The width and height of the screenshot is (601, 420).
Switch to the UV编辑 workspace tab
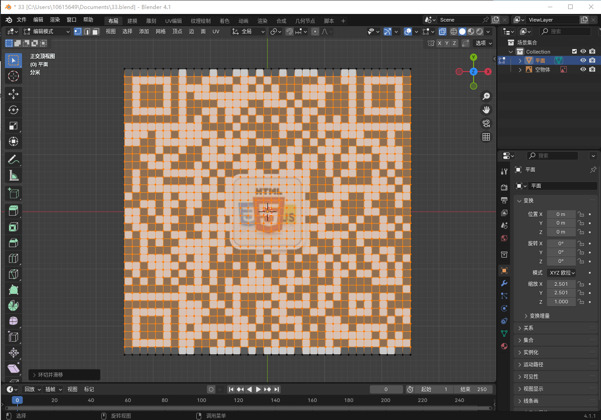click(x=173, y=21)
